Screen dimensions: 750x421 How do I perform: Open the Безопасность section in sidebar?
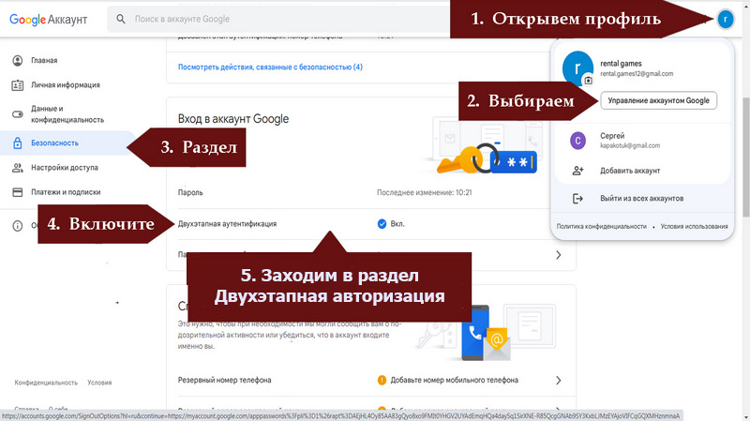(x=58, y=143)
